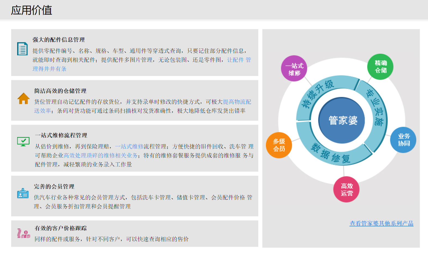The width and height of the screenshot is (428, 258).
Task: Click the blue 一站式维修 link in paragraph
Action: pyautogui.click(x=129, y=146)
